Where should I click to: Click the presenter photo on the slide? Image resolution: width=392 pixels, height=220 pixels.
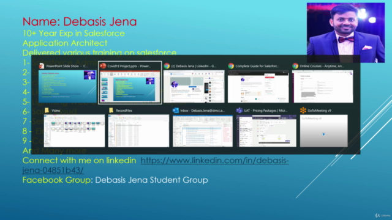pyautogui.click(x=345, y=32)
